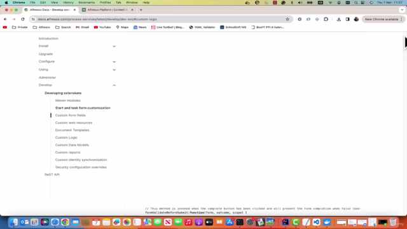
Task: Switch to the Alfresco Platform tab
Action: 107,10
